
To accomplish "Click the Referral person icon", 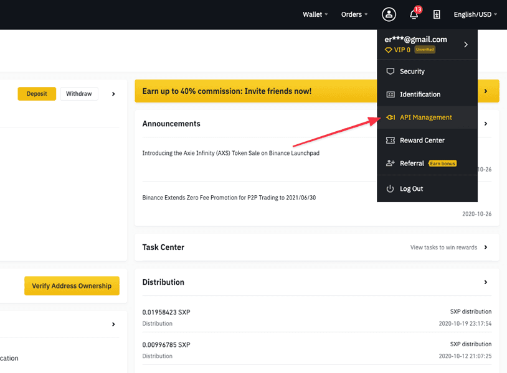I will pyautogui.click(x=391, y=163).
